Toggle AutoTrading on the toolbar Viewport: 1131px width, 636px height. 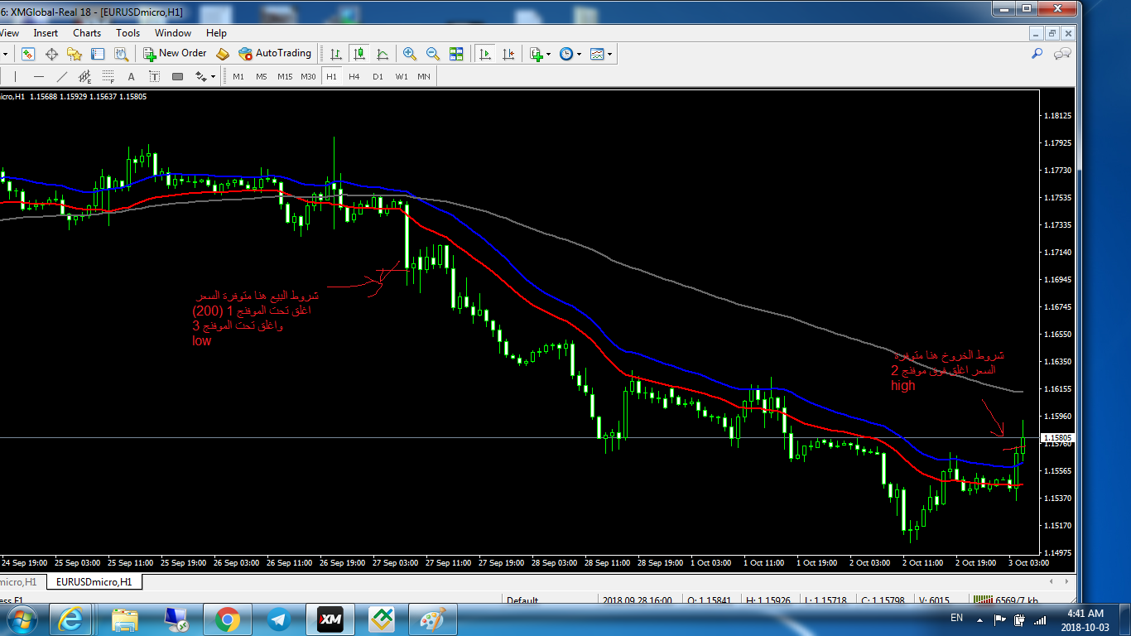pos(275,53)
